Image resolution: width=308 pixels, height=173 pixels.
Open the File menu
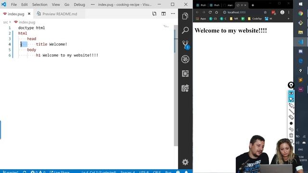pyautogui.click(x=14, y=4)
